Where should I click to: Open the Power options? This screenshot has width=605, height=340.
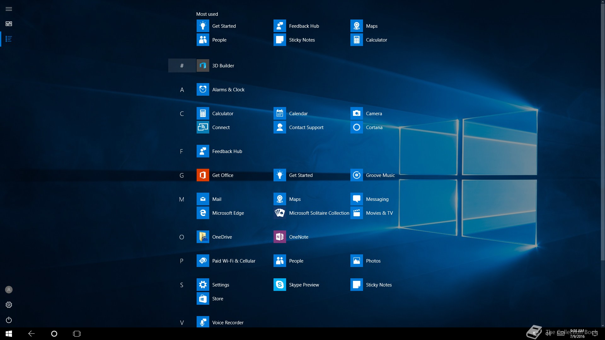(x=9, y=320)
